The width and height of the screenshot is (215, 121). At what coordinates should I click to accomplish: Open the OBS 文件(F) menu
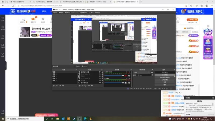[55, 13]
